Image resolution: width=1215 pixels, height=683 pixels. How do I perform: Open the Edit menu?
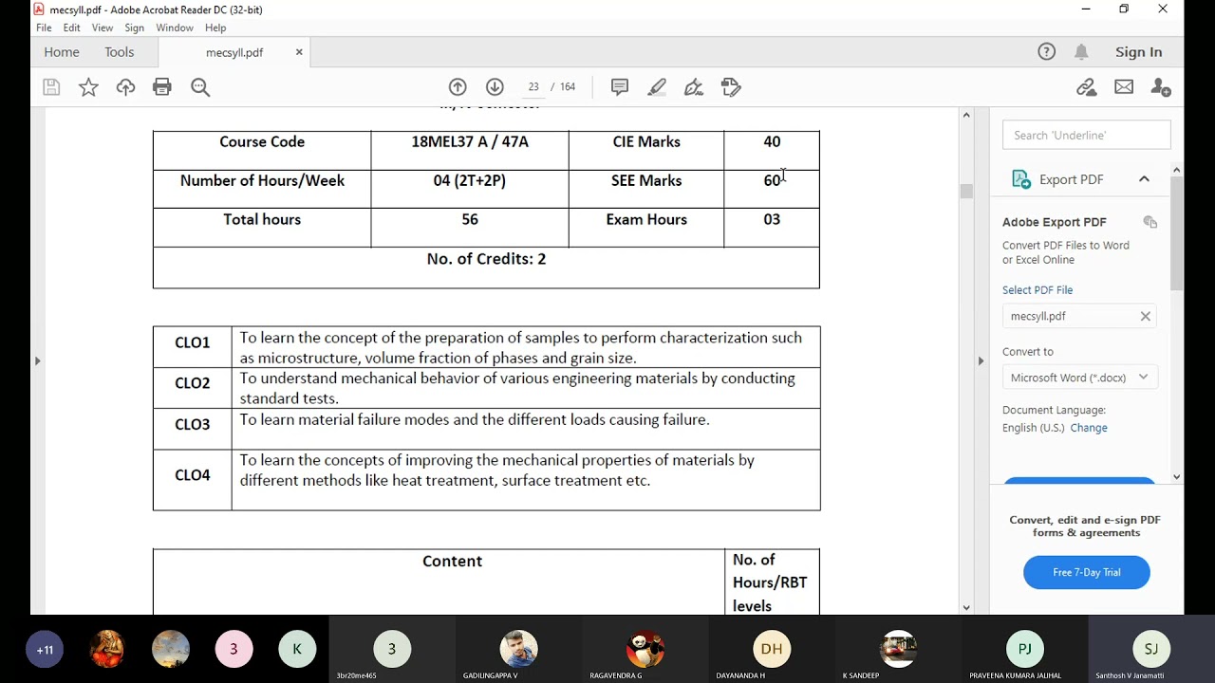pyautogui.click(x=72, y=28)
